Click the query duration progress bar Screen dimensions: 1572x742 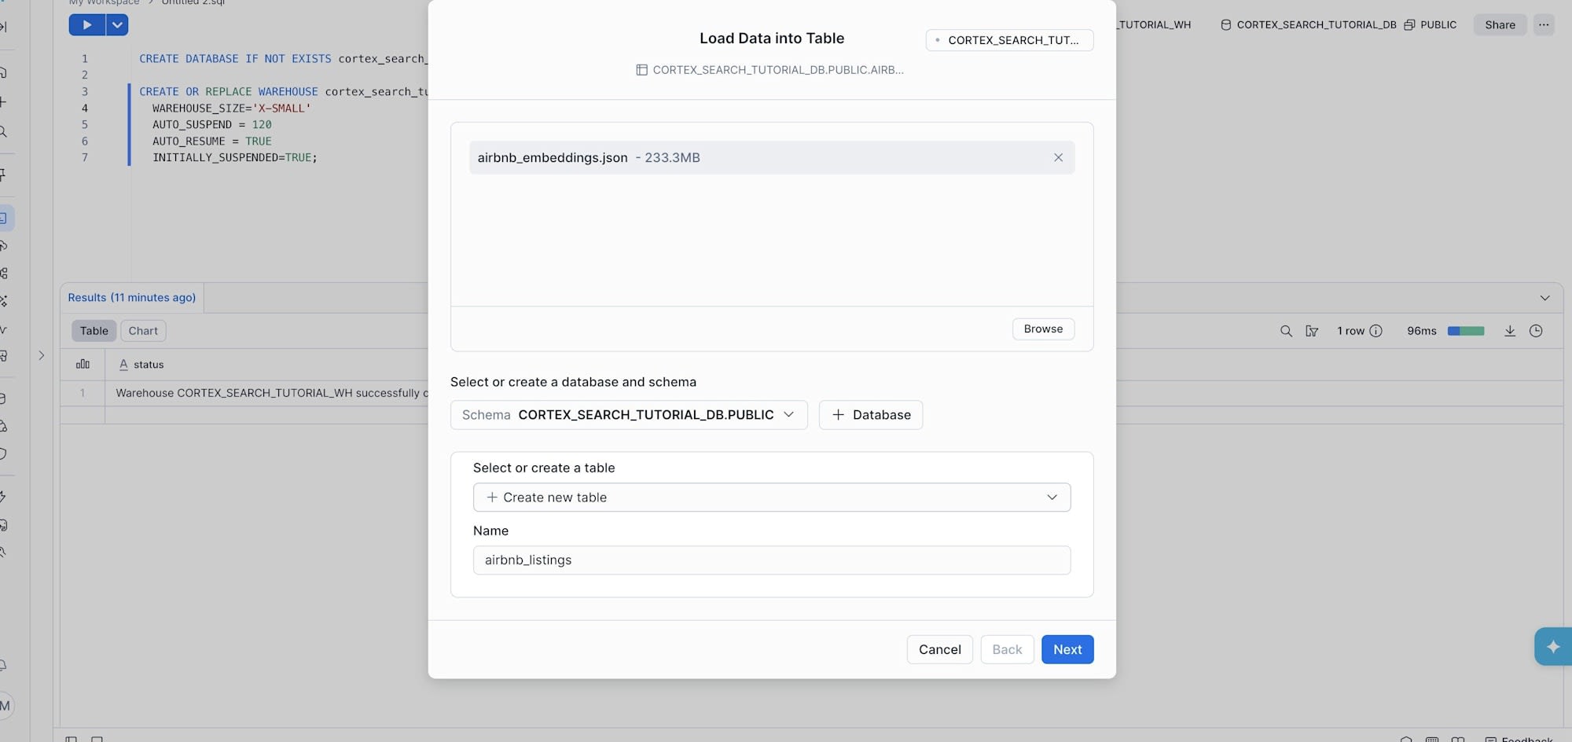(x=1466, y=331)
